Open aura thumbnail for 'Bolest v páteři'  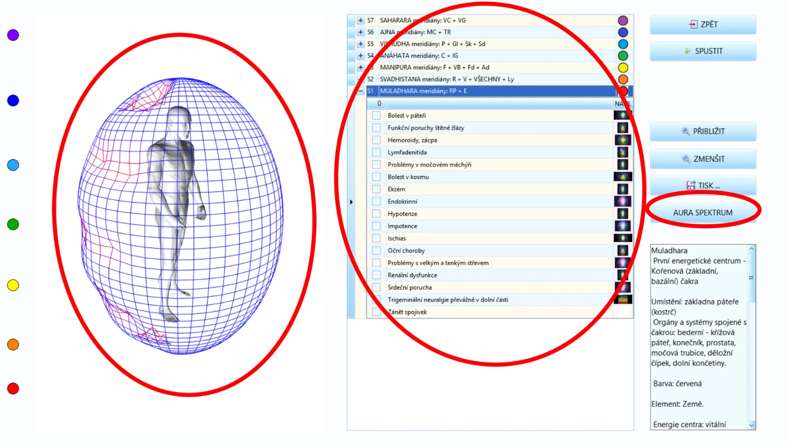tap(622, 115)
